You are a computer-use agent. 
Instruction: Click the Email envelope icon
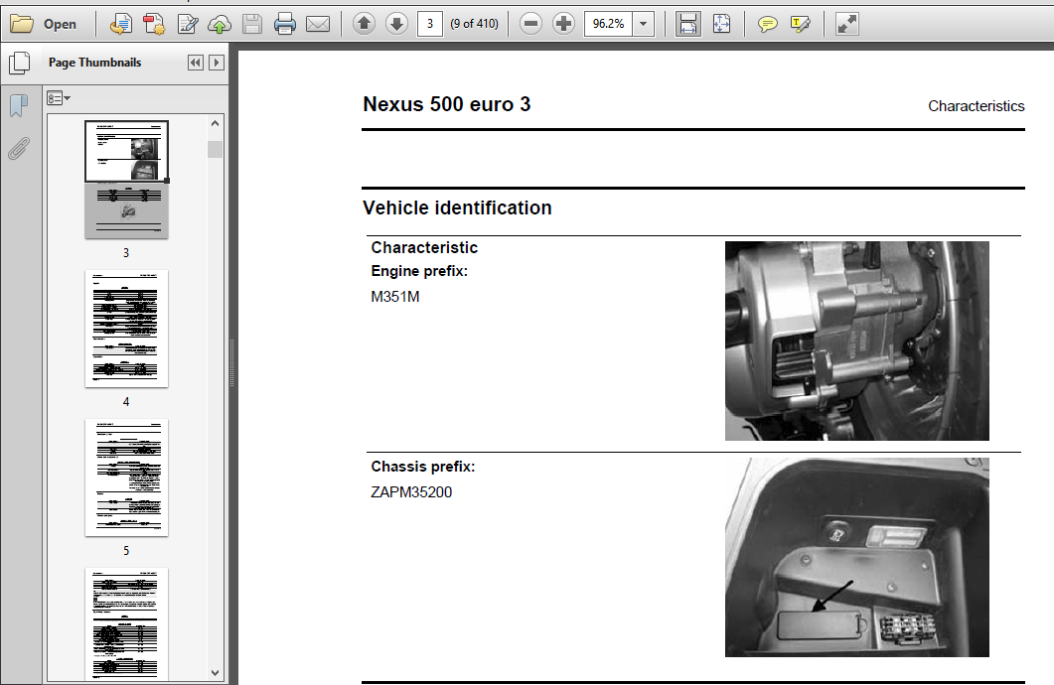pos(318,24)
